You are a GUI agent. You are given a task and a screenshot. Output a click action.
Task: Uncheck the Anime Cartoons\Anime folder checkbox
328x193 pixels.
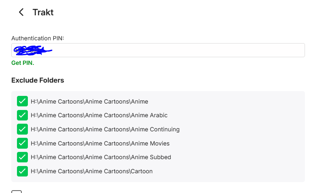tap(22, 102)
